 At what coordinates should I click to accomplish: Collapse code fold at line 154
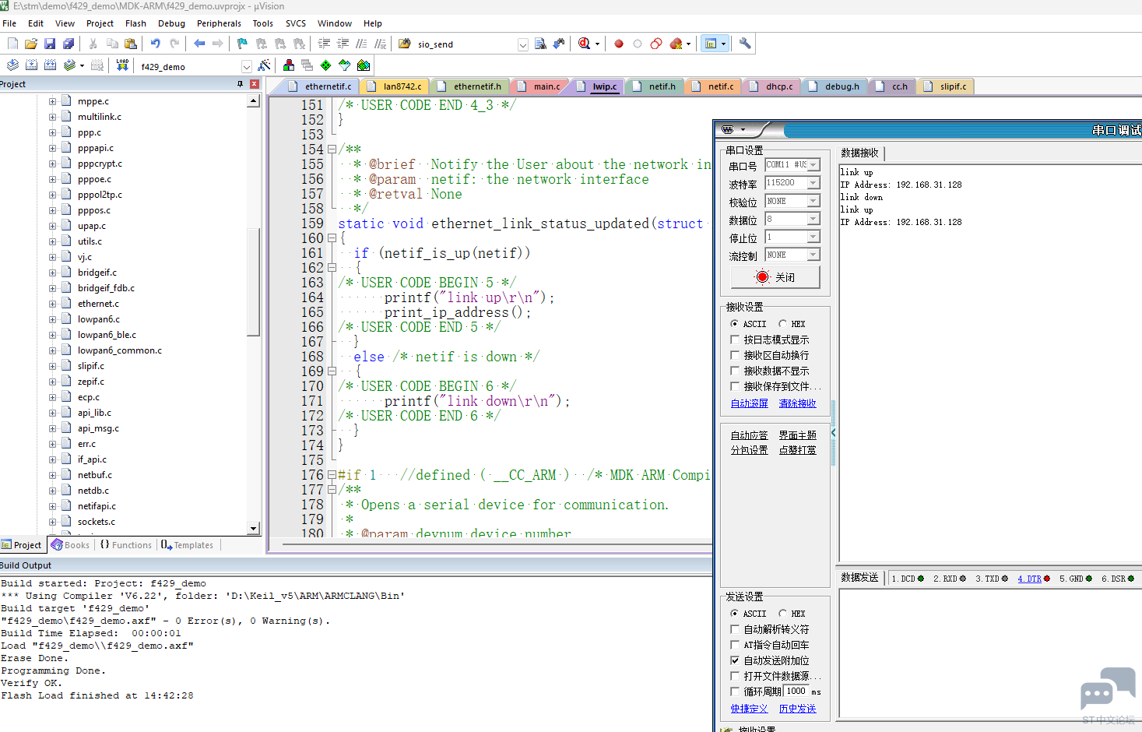pos(332,150)
